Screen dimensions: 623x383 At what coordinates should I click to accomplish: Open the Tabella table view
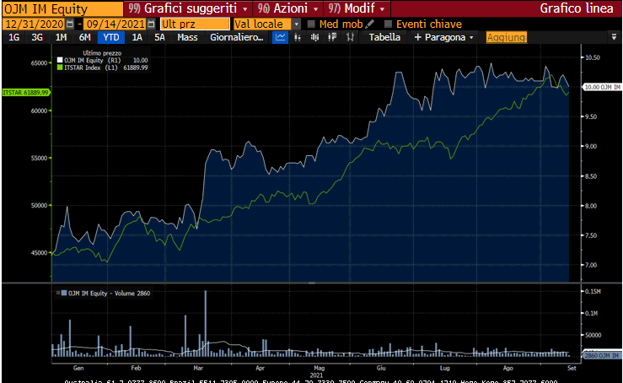384,37
